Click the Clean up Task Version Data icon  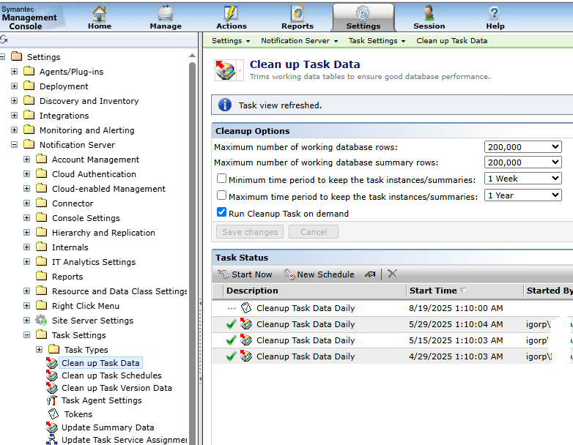52,388
